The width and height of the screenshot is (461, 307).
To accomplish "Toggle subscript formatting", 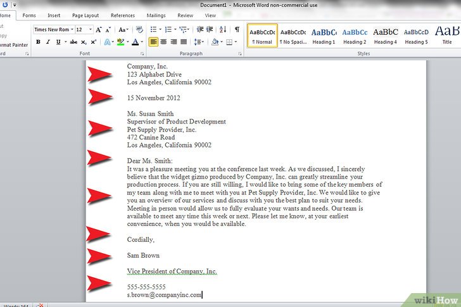I will [x=84, y=42].
